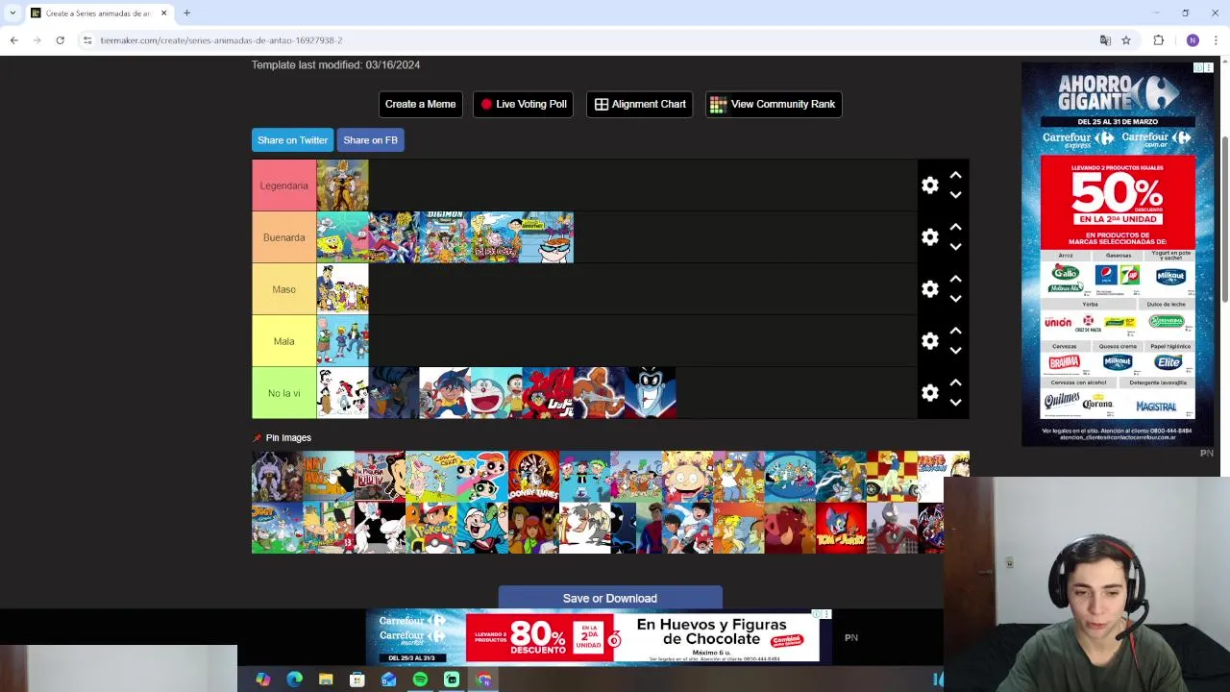The width and height of the screenshot is (1230, 692).
Task: Select Dexter's Laboratory image in Buenarda row
Action: coord(548,237)
